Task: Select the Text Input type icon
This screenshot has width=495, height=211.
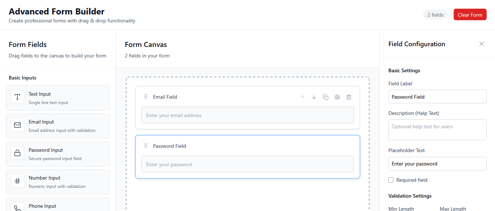Action: [17, 98]
